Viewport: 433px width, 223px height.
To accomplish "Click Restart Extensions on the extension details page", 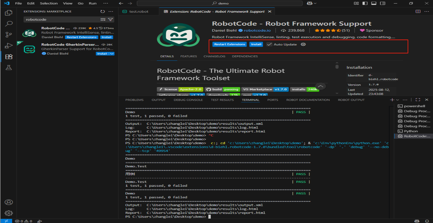I will point(230,44).
